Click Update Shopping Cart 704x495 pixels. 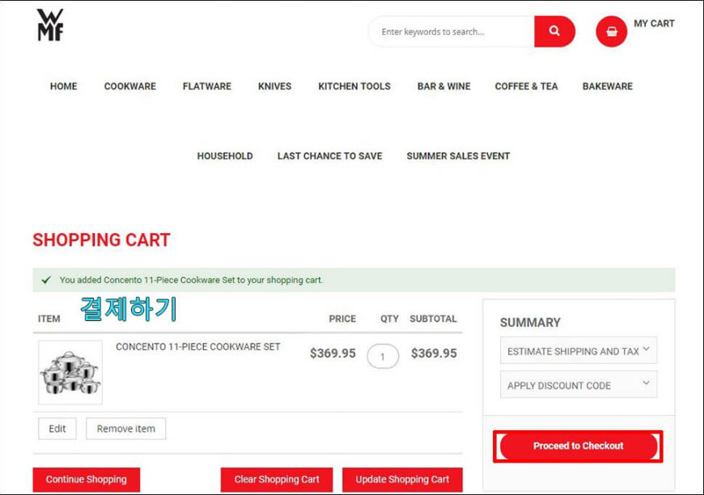[402, 480]
